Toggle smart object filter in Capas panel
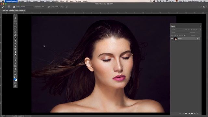 pyautogui.click(x=197, y=30)
